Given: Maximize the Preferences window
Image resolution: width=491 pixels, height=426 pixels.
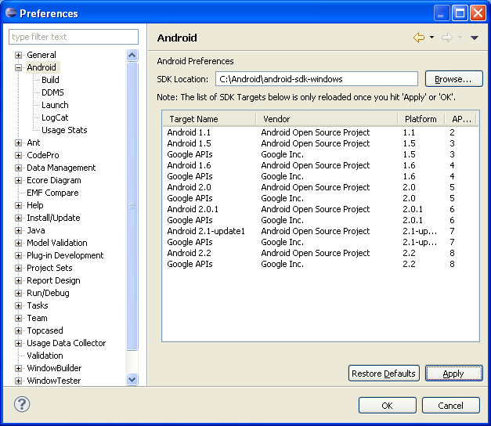Looking at the screenshot, I should 460,13.
